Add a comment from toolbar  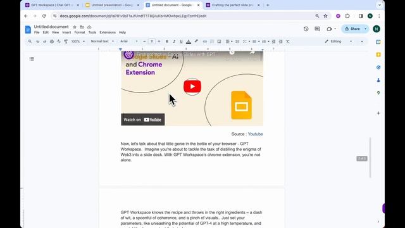point(212,41)
